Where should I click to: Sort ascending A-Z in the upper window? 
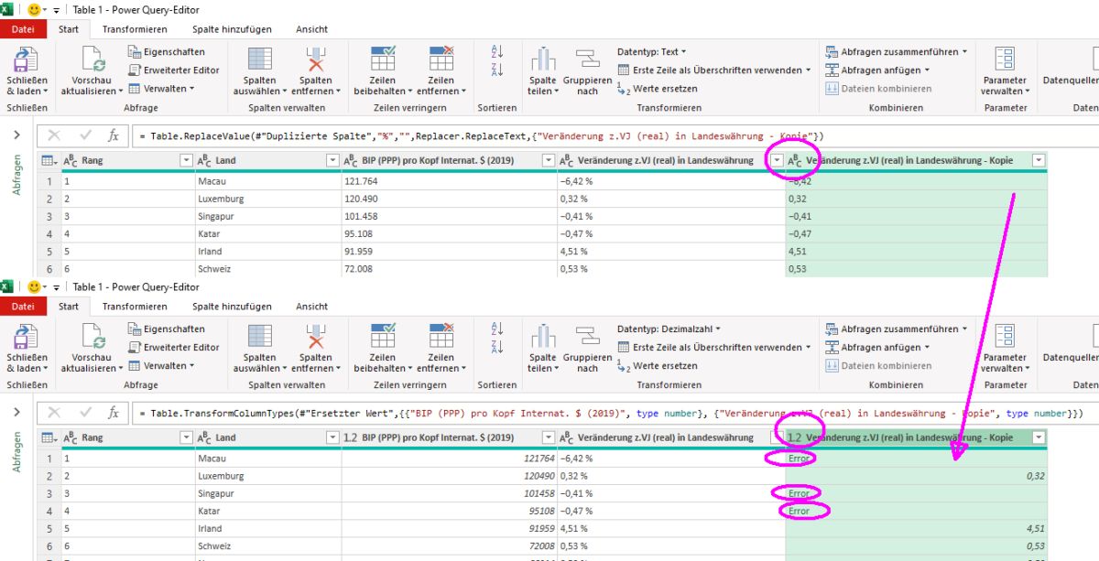point(497,51)
